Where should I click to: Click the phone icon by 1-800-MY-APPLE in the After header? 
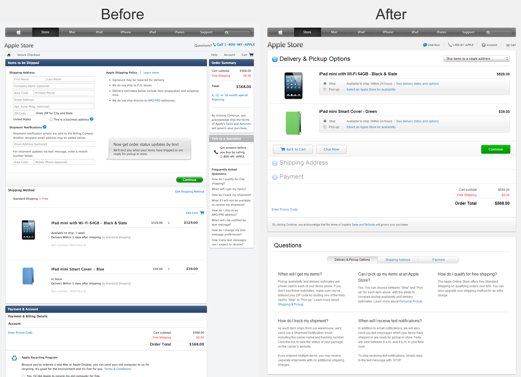click(450, 45)
